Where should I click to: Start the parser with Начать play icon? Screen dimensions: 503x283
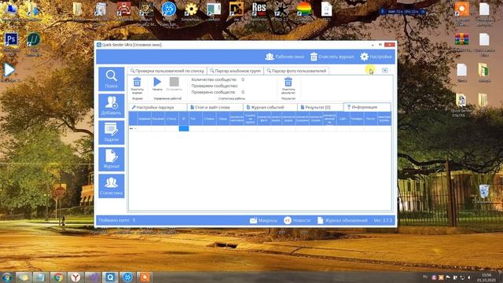[x=157, y=82]
